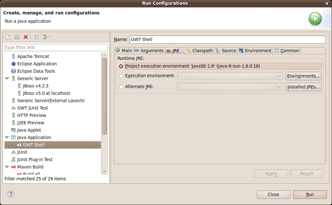This screenshot has width=332, height=205.
Task: Click the Apply button
Action: pyautogui.click(x=271, y=174)
